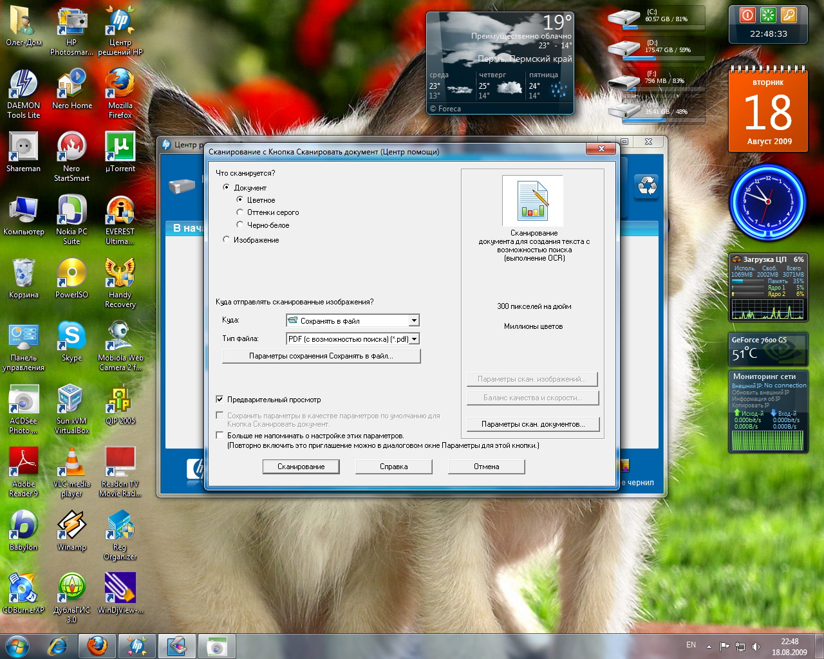Open Winamp desktop icon
The image size is (824, 659).
point(71,532)
